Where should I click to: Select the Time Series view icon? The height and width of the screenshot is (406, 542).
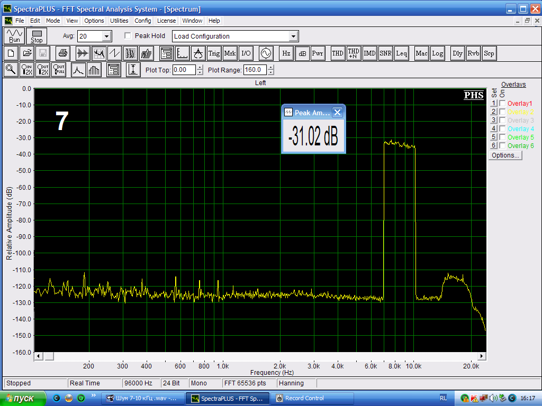point(83,53)
